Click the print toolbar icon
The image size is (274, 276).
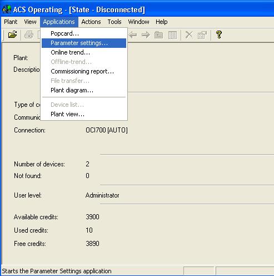coord(29,34)
